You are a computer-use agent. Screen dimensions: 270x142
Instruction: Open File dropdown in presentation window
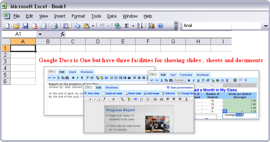(x=88, y=87)
